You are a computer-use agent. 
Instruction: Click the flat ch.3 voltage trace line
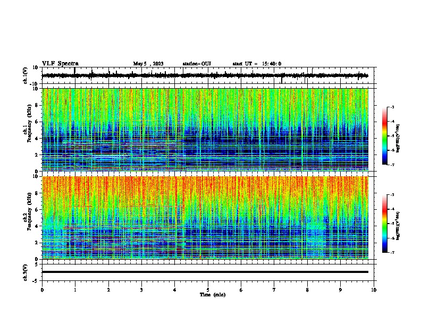205,272
